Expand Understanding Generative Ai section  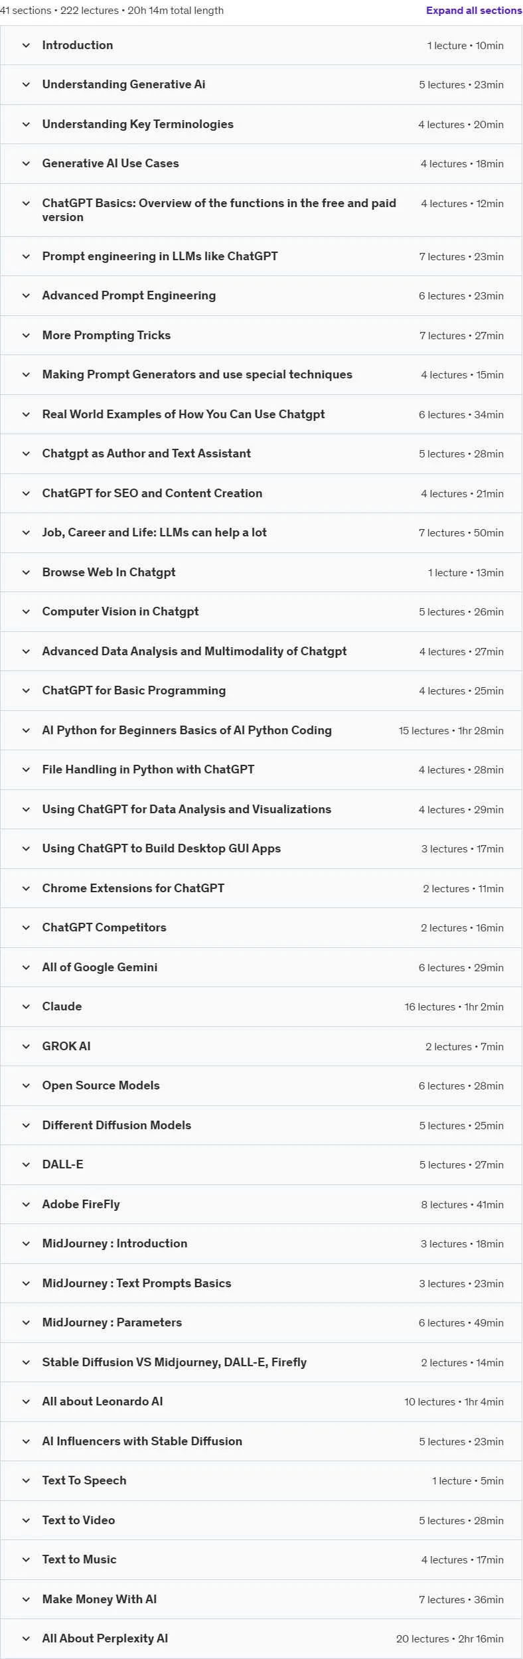click(261, 85)
